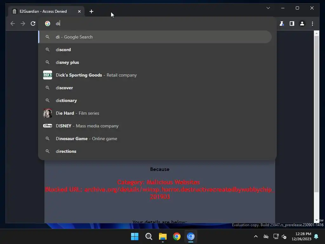Click magnifier icon beside dictionary

point(48,100)
